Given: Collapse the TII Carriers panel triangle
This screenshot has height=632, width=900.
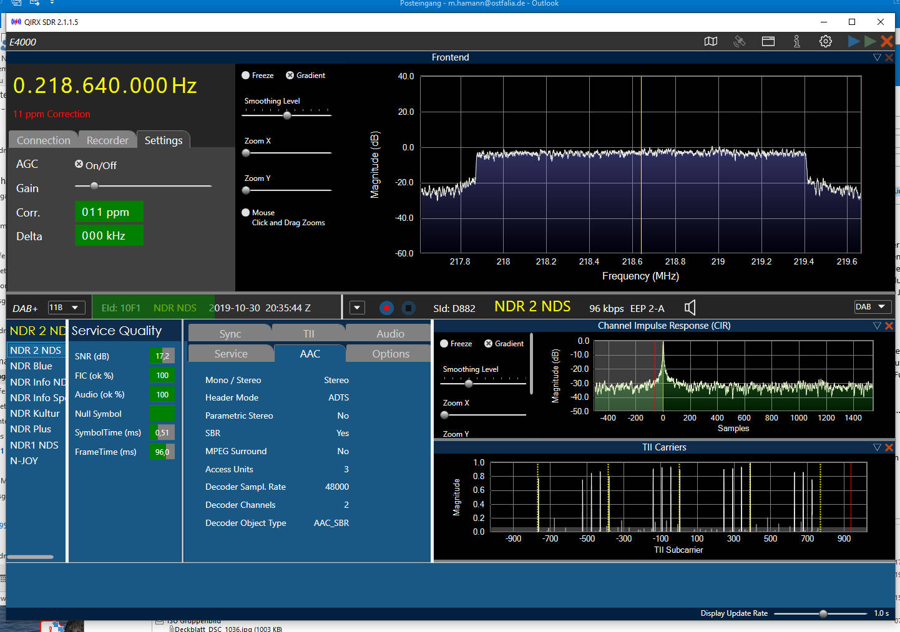Looking at the screenshot, I should click(x=877, y=447).
